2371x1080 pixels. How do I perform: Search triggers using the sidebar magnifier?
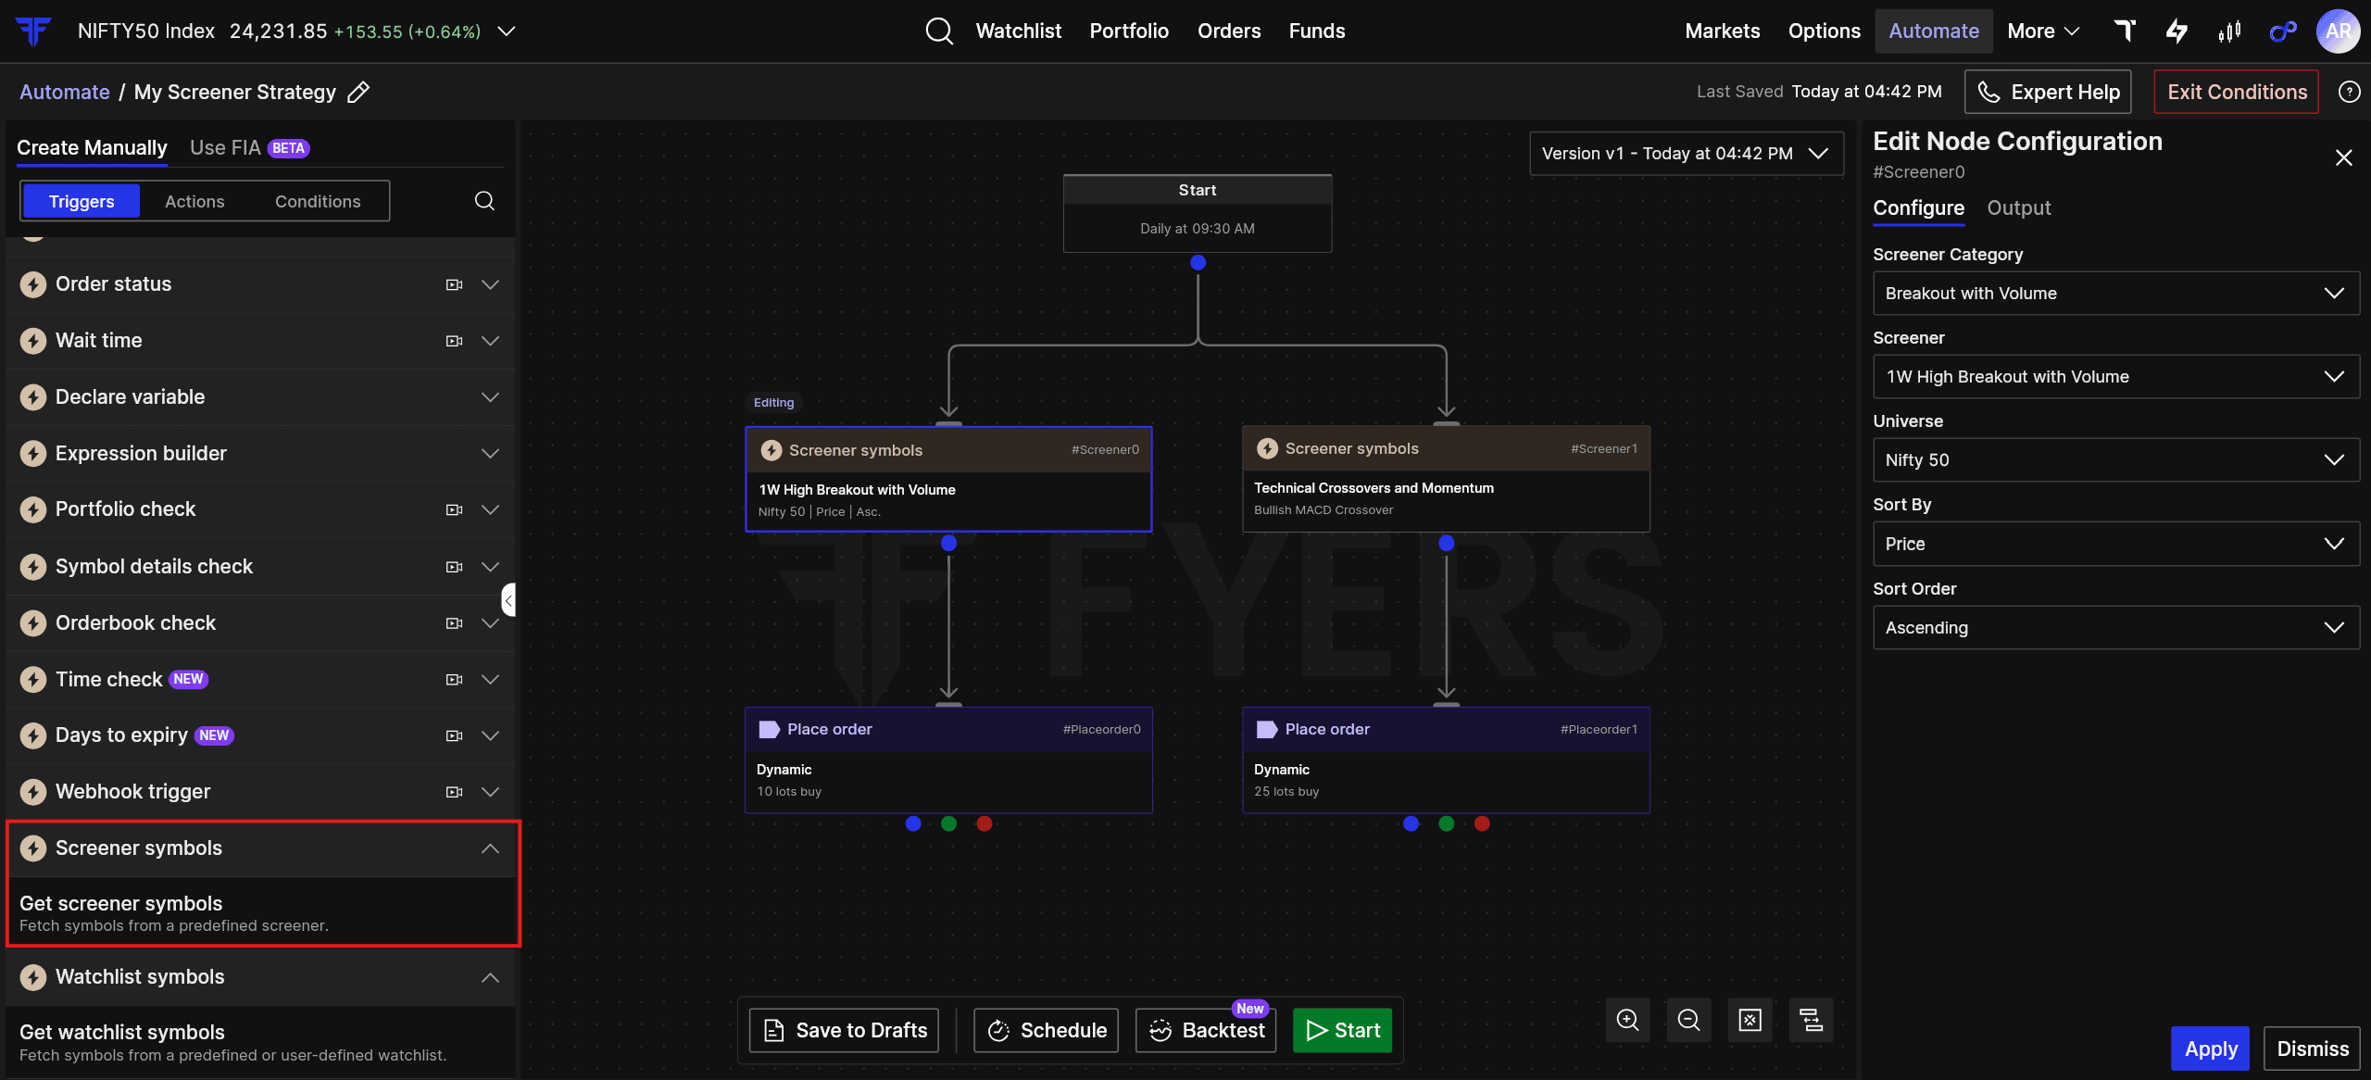click(484, 201)
